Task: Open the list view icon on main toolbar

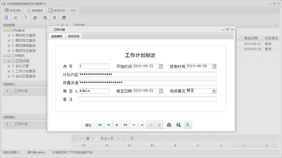Action: click(16, 17)
